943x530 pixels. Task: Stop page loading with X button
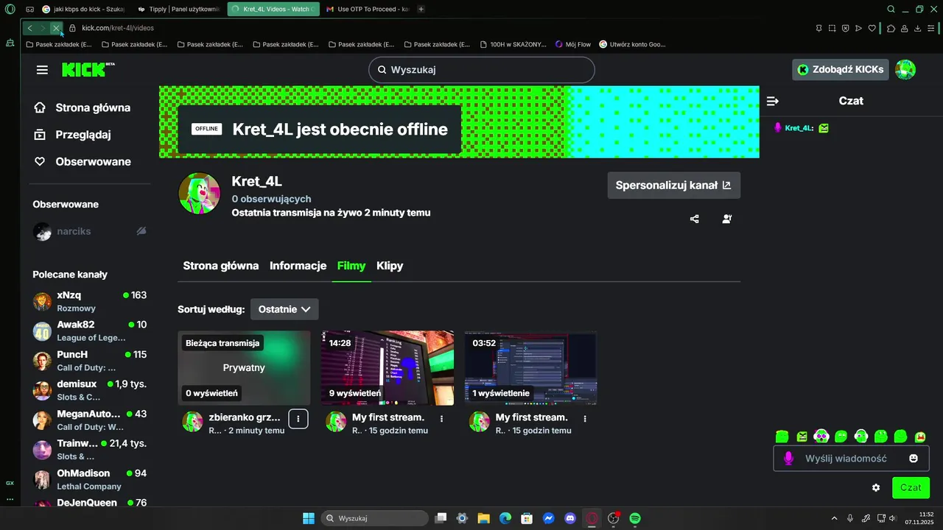pos(56,28)
